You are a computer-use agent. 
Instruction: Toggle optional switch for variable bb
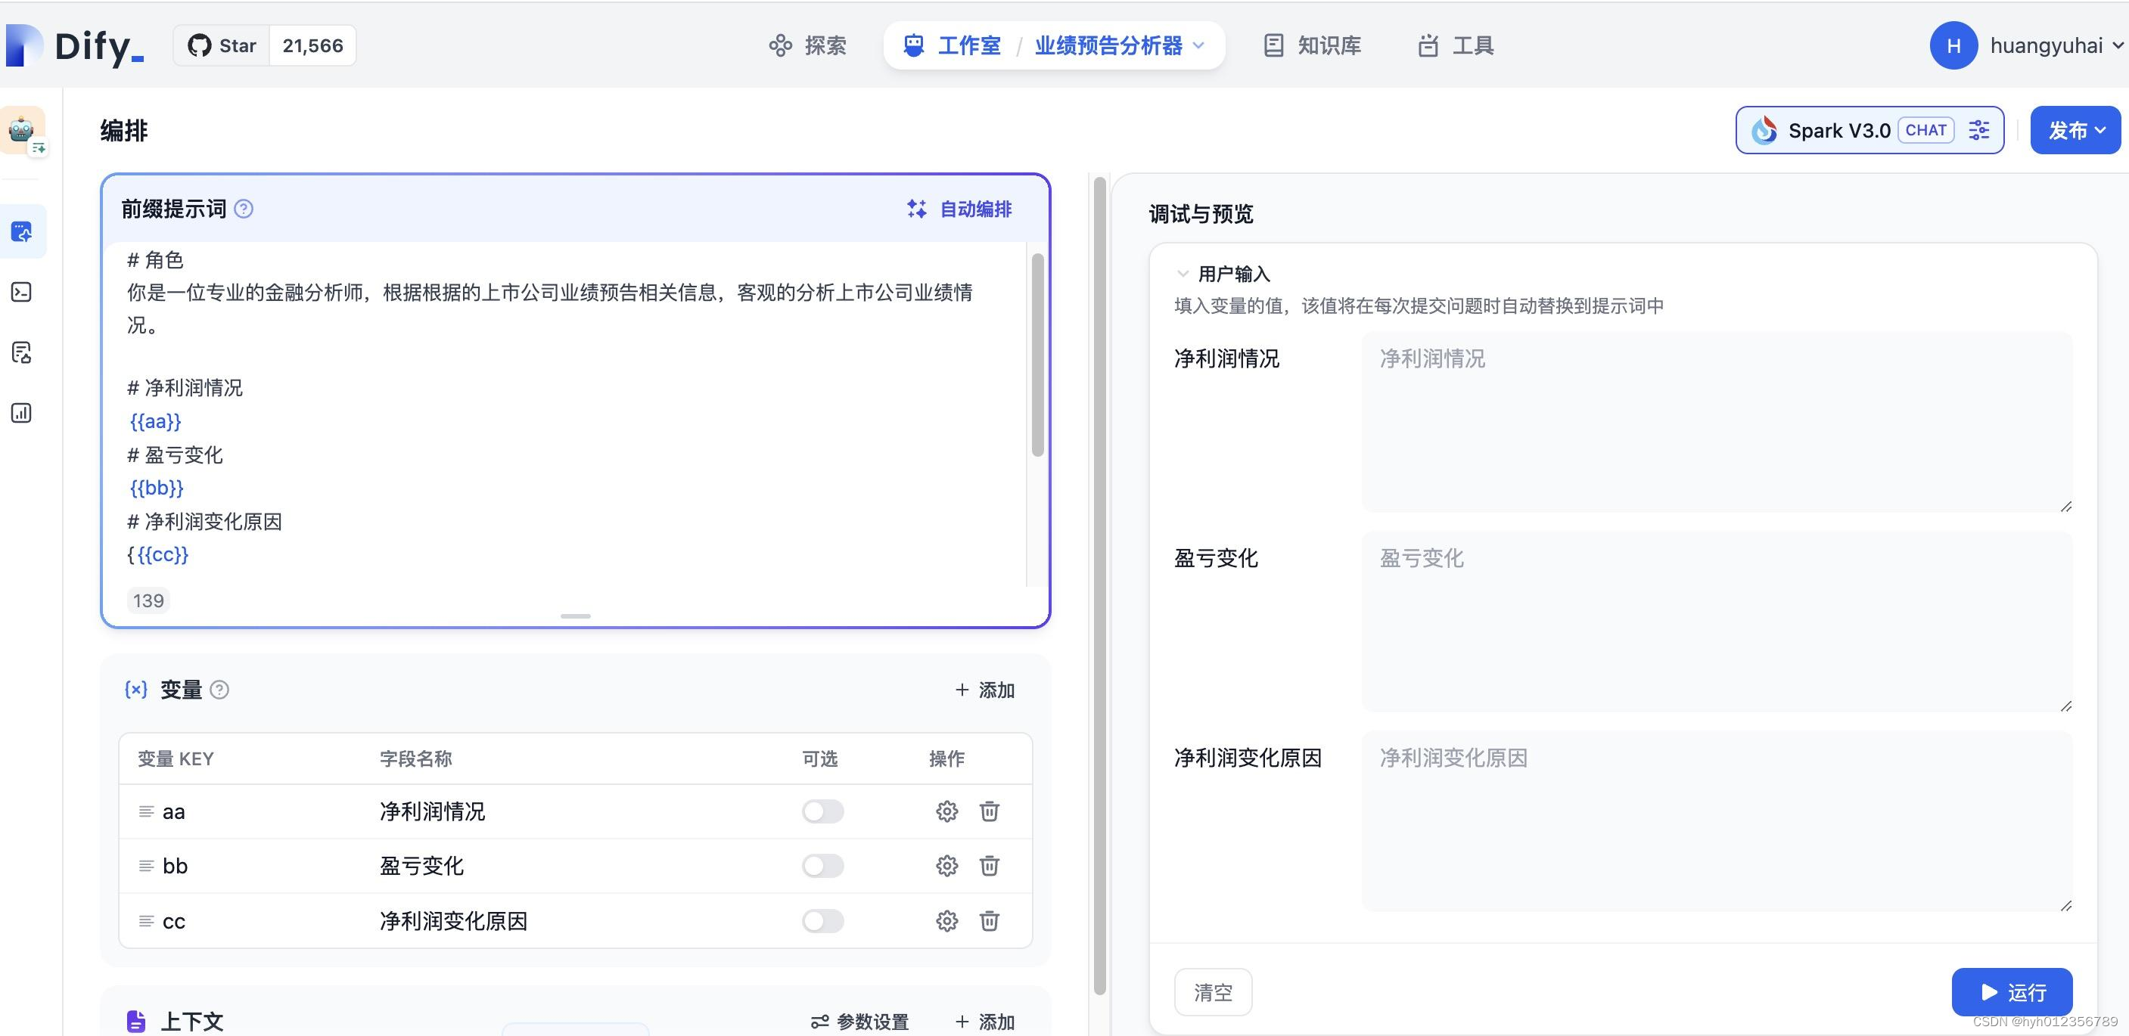[x=822, y=866]
